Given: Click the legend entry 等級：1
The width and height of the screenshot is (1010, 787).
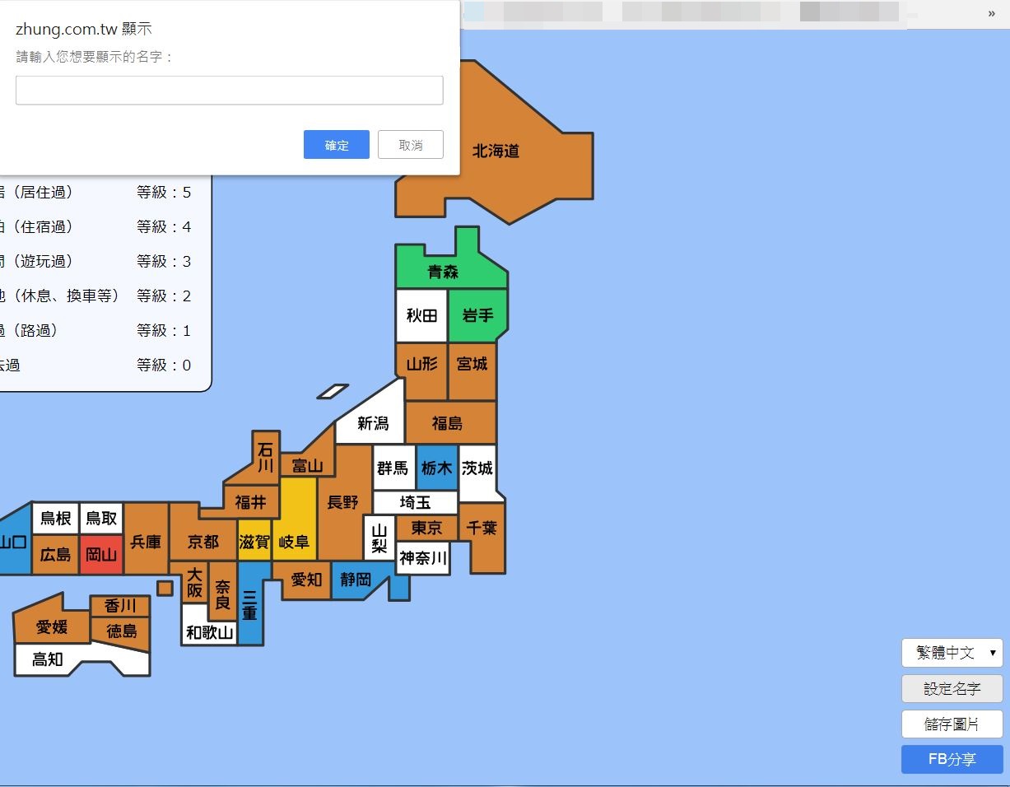Looking at the screenshot, I should (x=164, y=330).
